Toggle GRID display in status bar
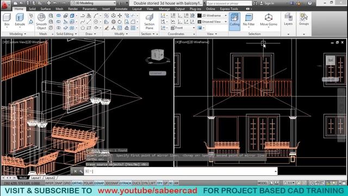 [67, 183]
